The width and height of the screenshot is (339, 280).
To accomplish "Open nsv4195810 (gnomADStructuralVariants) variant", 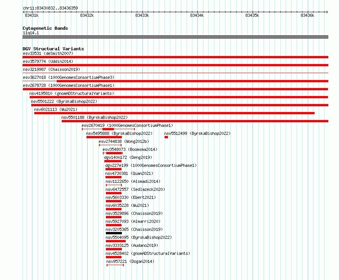I will tap(72, 93).
